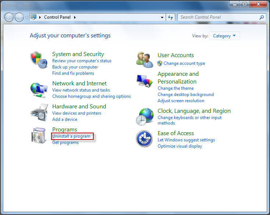Viewport: 270px width, 215px height.
Task: Click the Programs disc box icon
Action: 39,136
